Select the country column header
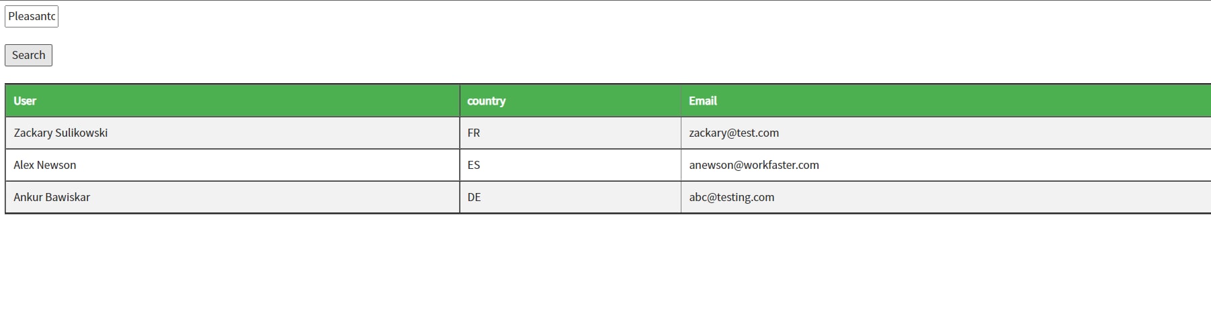The width and height of the screenshot is (1211, 313). tap(571, 101)
